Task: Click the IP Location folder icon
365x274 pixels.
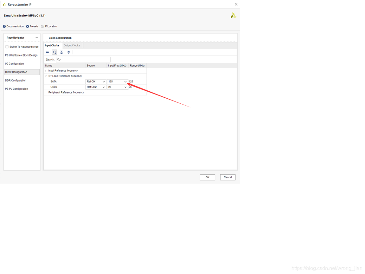Action: [x=42, y=26]
